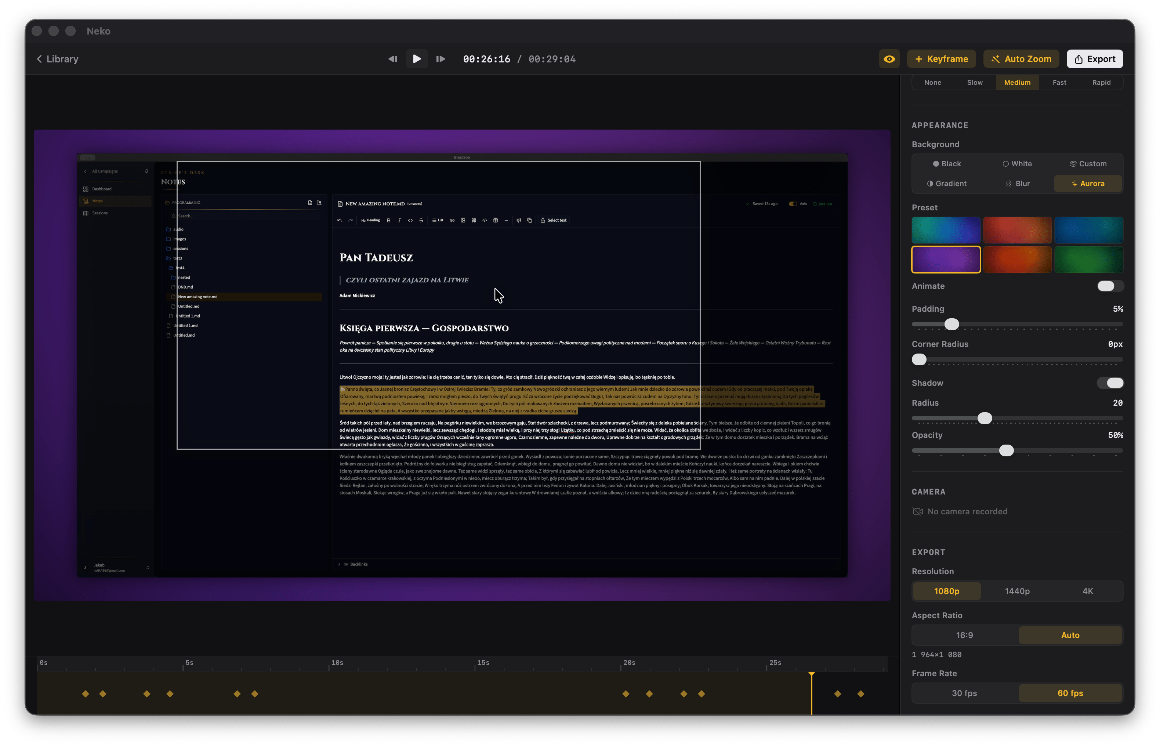Add a new Keyframe
The image size is (1160, 746).
pos(941,59)
